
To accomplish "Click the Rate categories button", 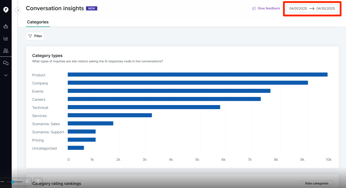I will [317, 183].
